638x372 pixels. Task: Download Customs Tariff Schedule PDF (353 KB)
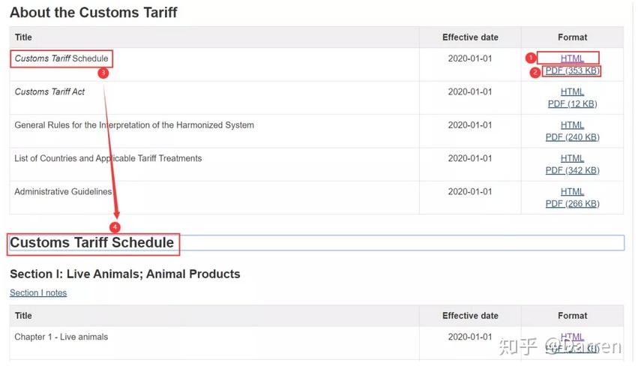572,71
